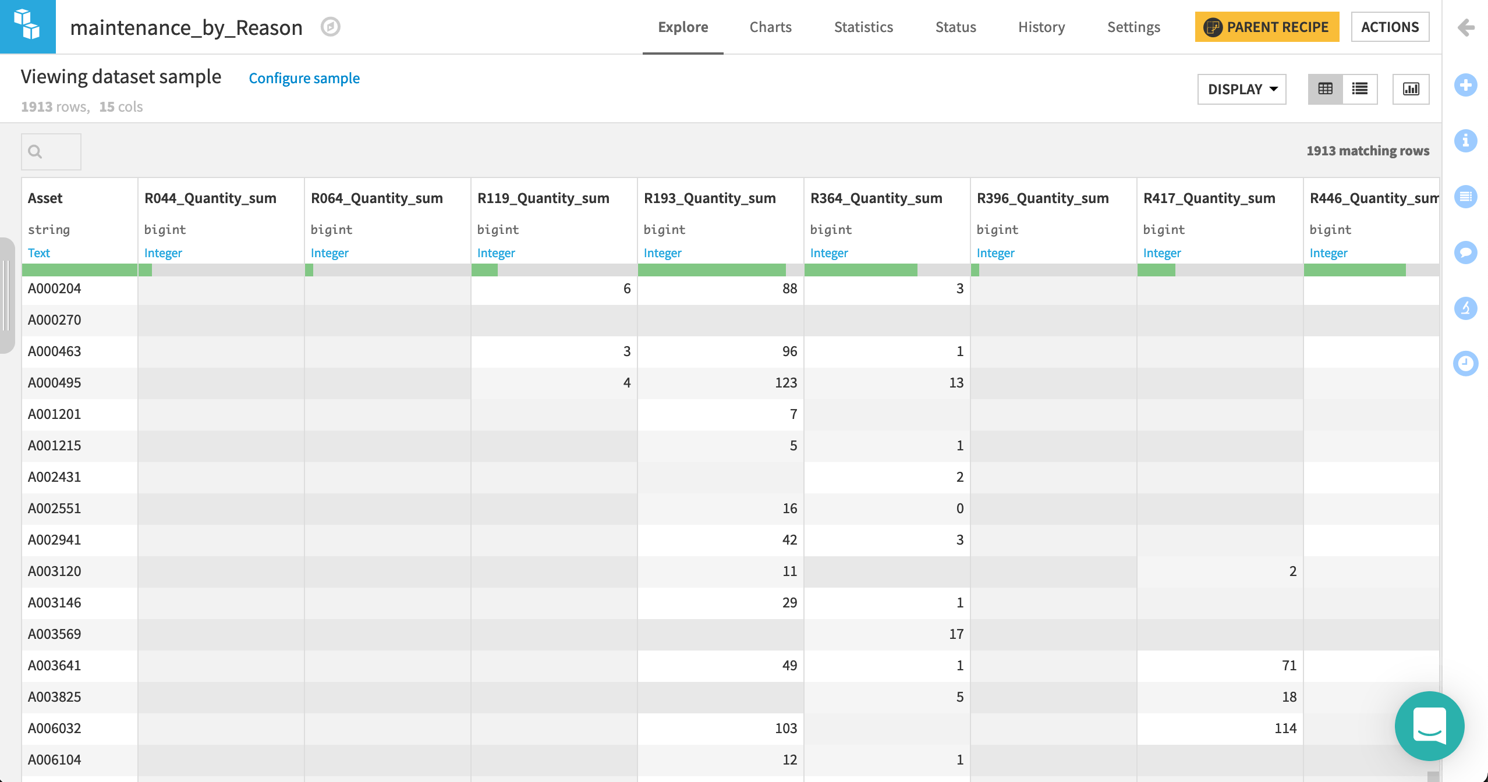Click the green validity bar under Asset column

(79, 270)
